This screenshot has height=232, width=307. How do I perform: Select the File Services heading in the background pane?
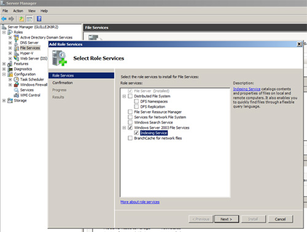96,28
